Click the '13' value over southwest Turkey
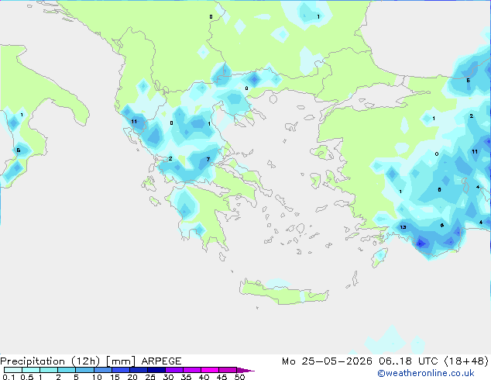The width and height of the screenshot is (491, 380). [403, 227]
